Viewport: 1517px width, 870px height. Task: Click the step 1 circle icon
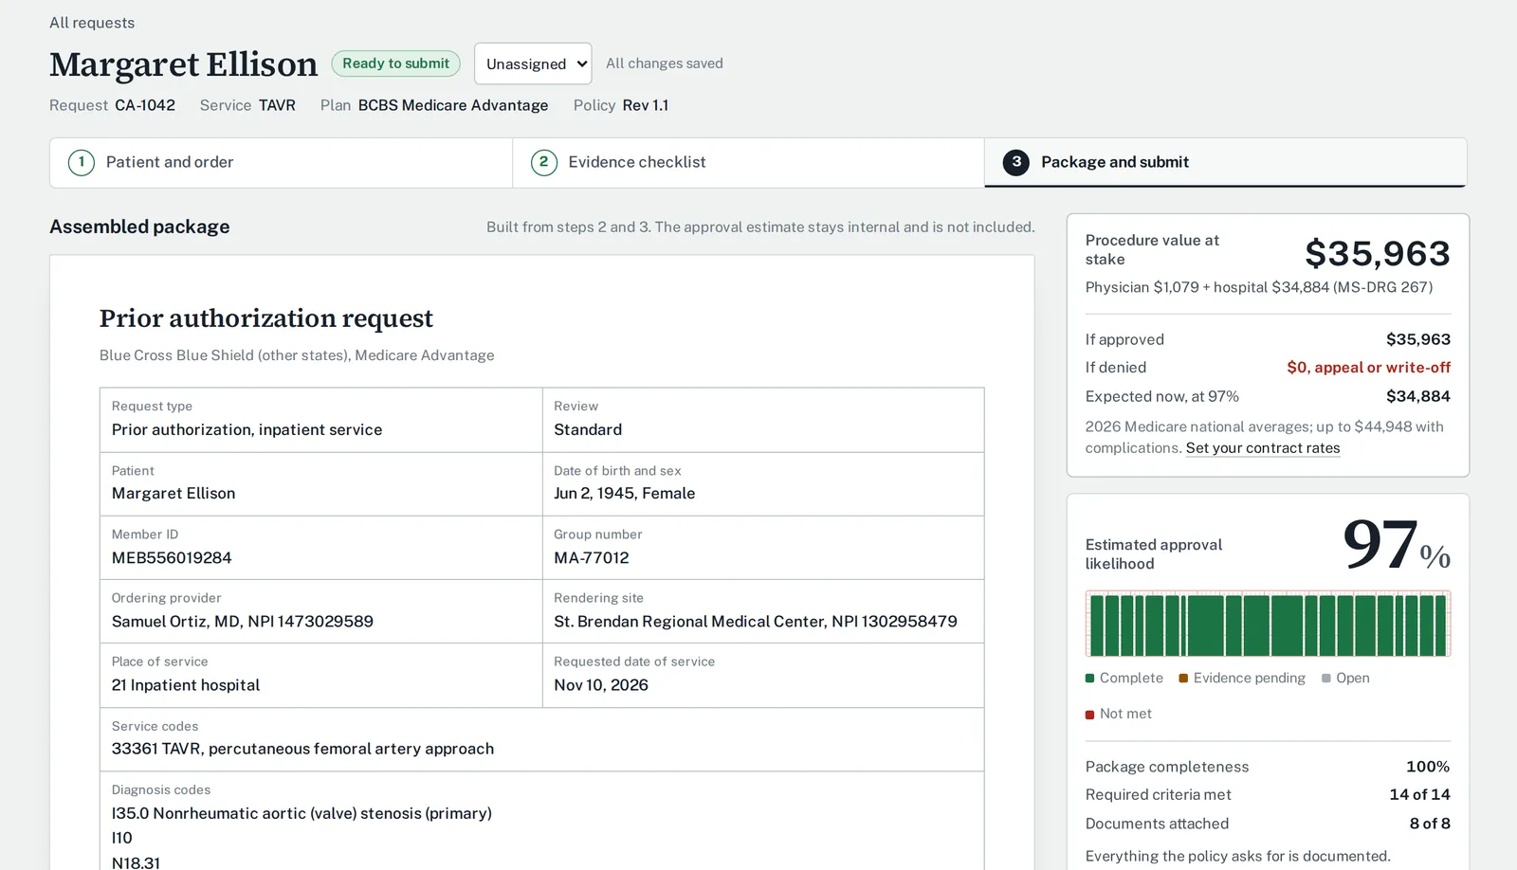point(82,162)
